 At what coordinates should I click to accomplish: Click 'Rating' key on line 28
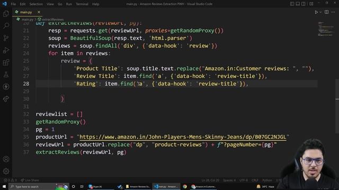[x=86, y=83]
